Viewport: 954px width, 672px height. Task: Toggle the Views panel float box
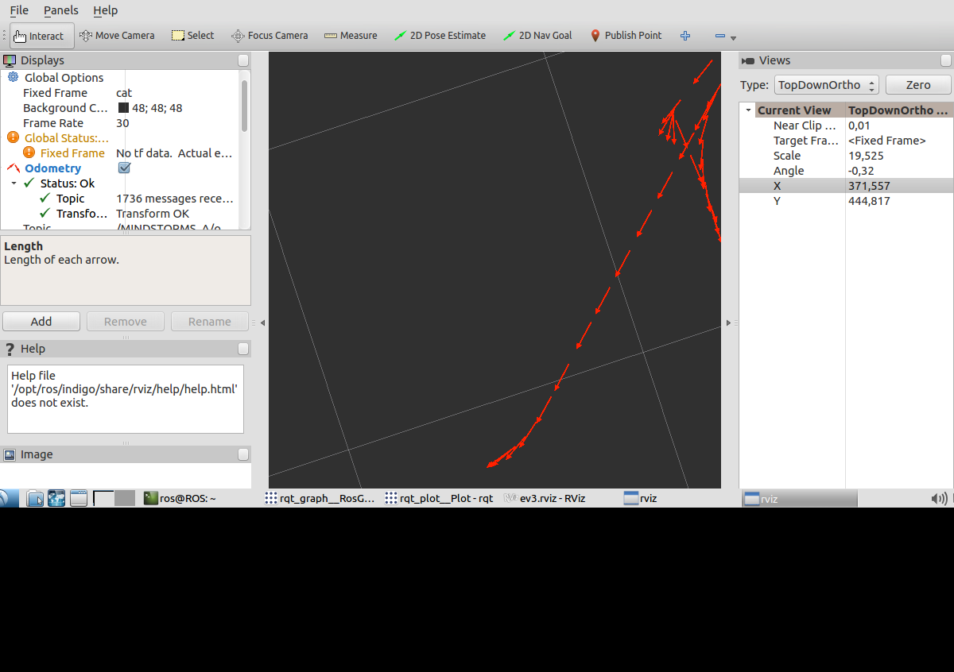[945, 60]
